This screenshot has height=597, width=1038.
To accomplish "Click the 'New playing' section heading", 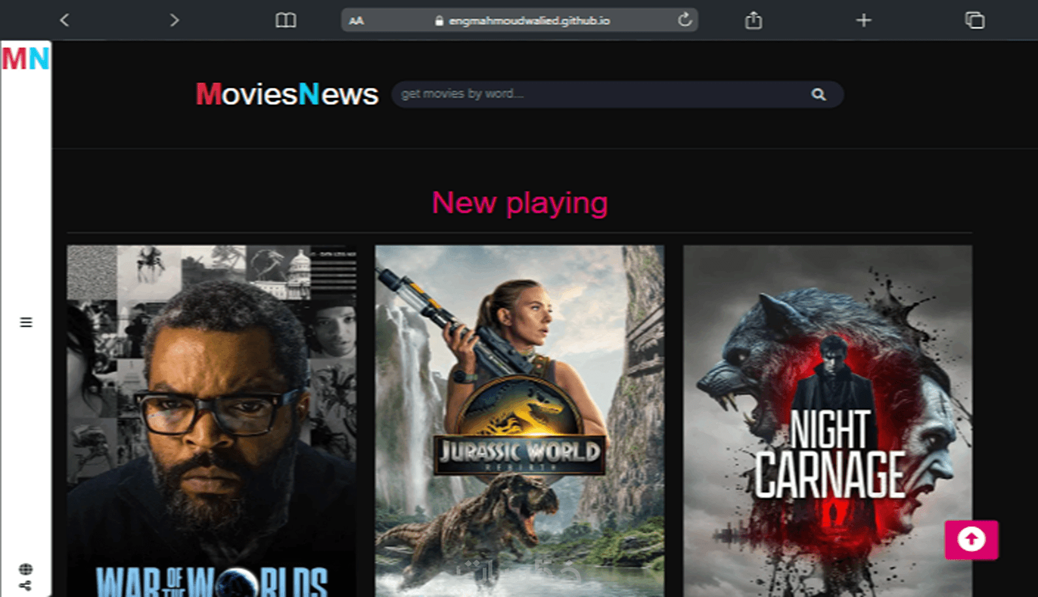I will click(x=520, y=203).
